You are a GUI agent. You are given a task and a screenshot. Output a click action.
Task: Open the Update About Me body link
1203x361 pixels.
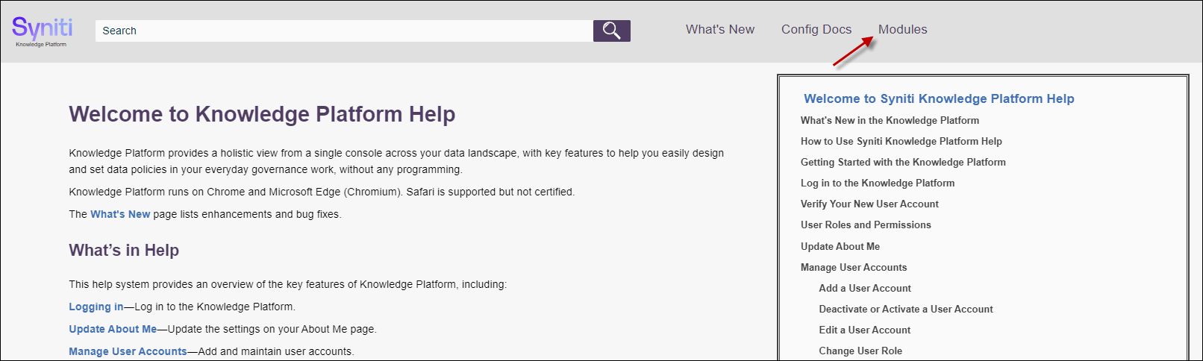113,329
